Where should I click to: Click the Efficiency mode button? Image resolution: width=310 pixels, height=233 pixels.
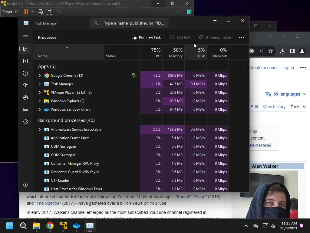[x=215, y=37]
